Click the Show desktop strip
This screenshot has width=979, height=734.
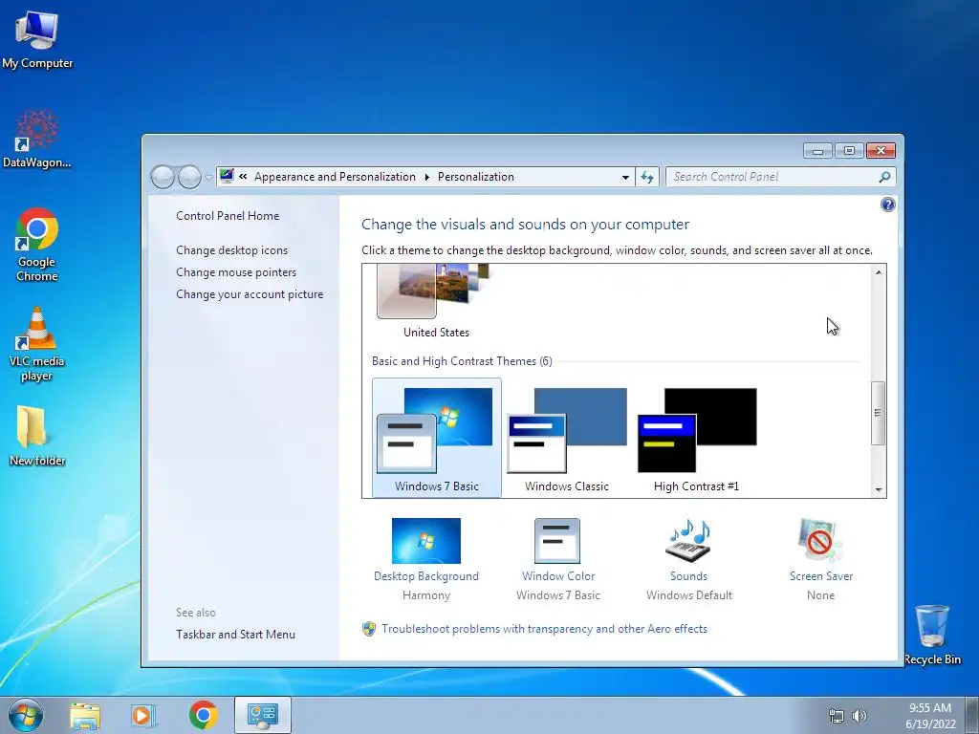(x=973, y=715)
